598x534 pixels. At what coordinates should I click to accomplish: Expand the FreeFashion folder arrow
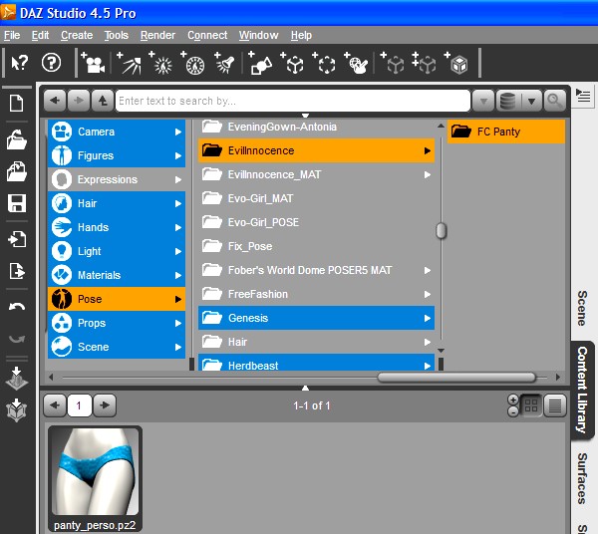click(x=428, y=294)
